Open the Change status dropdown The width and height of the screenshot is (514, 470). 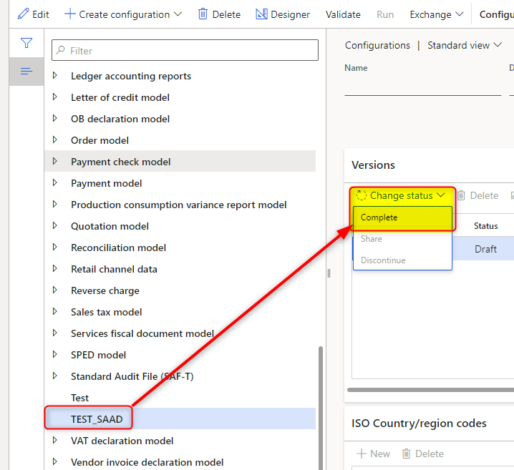click(401, 195)
